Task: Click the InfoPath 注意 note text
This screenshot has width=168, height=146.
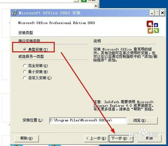Action: tap(123, 106)
